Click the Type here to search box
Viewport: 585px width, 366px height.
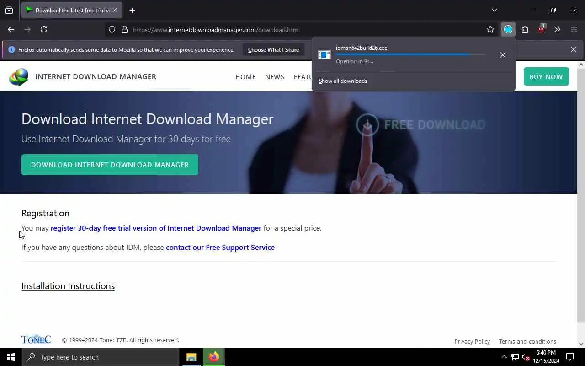pos(101,357)
